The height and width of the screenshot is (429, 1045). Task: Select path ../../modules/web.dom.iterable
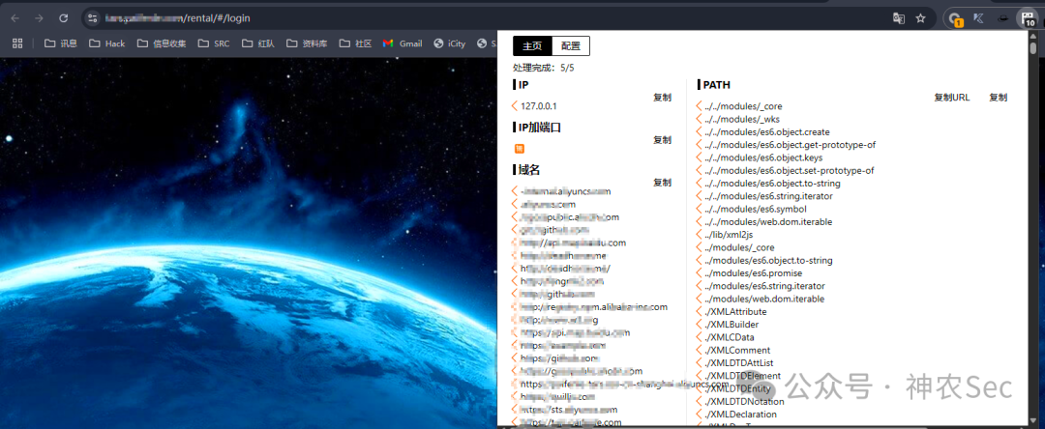click(x=768, y=222)
